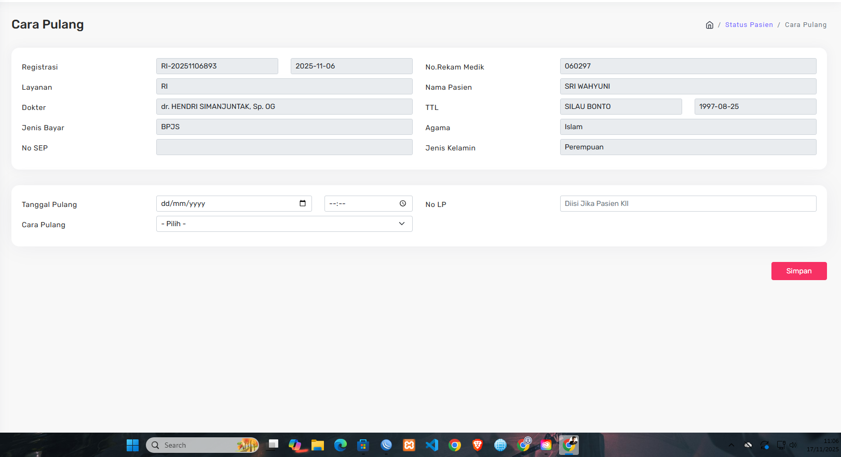Click the registration number RI-20251106893 field
841x457 pixels.
(217, 66)
